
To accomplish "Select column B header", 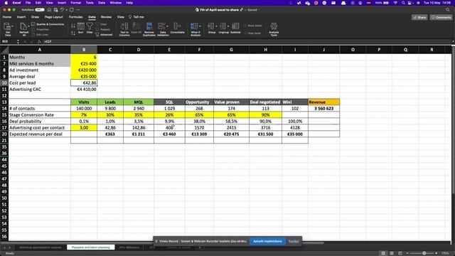I will 84,50.
